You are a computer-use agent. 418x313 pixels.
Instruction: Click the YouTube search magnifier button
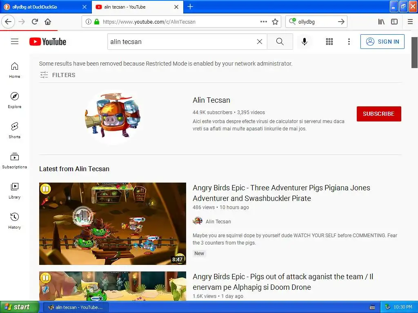coord(280,42)
